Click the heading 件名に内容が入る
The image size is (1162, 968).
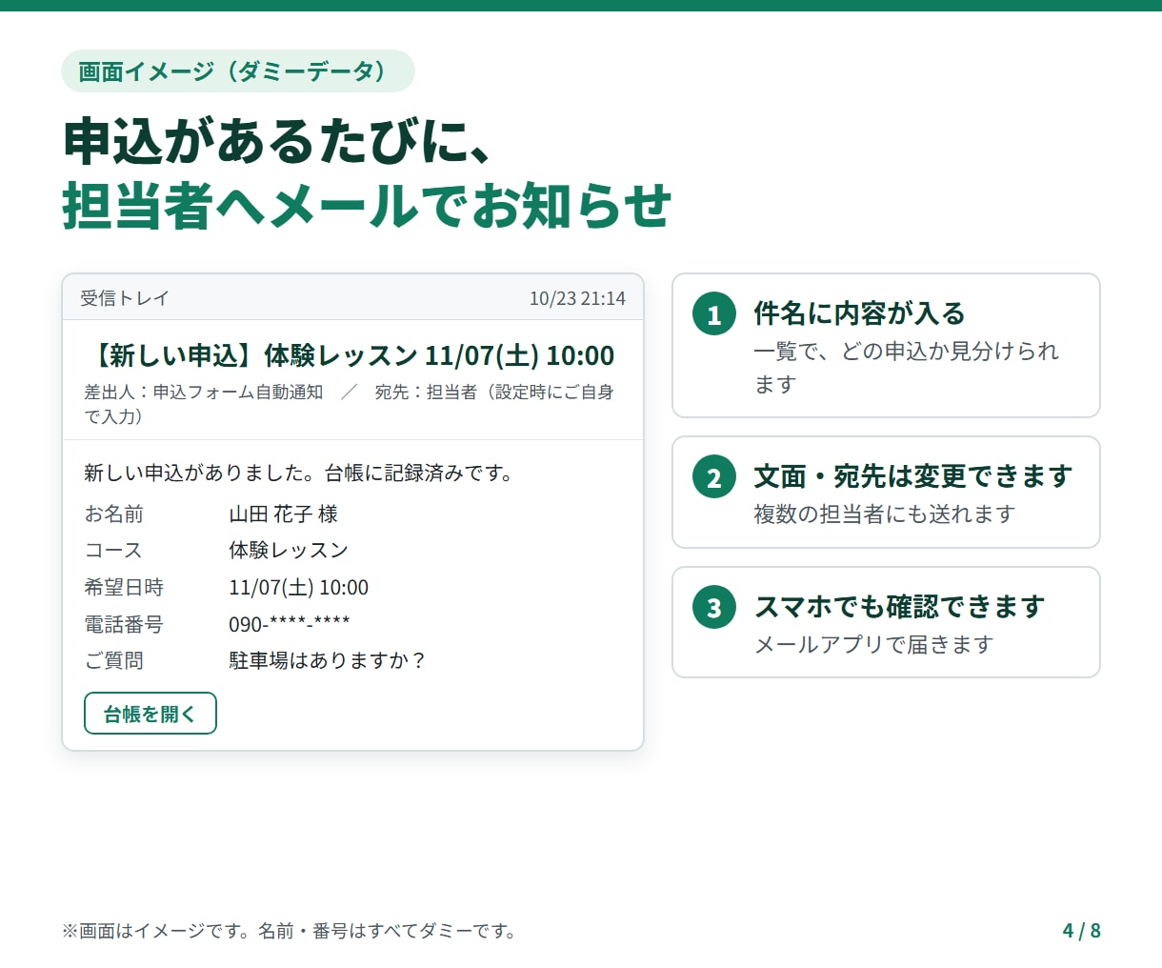tap(859, 313)
